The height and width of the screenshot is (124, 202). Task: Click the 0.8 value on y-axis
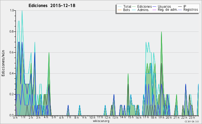tap(12, 32)
